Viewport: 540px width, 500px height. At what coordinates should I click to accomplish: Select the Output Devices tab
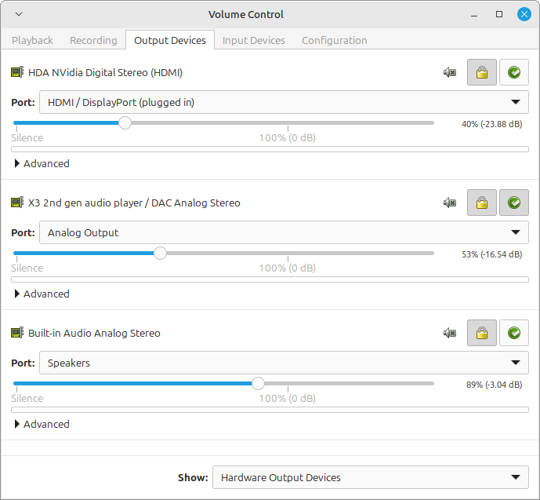[x=170, y=40]
